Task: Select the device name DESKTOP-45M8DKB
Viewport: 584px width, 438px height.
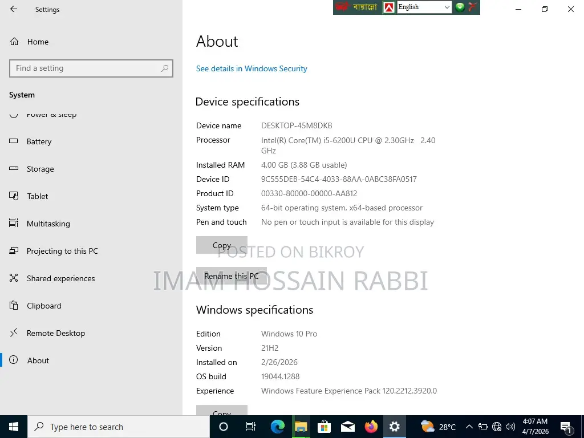Action: coord(297,126)
